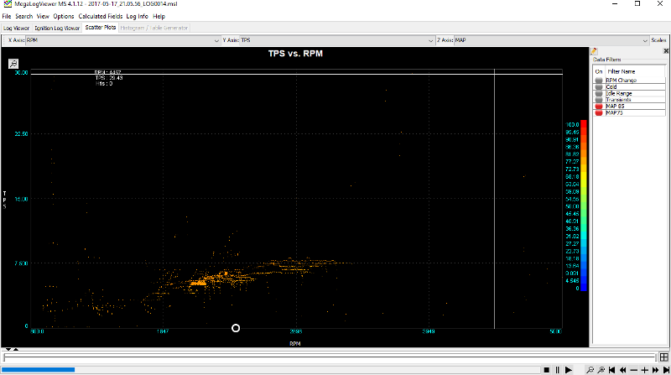Viewport: 671px width, 375px height.
Task: Click the zoom icon at plot top-left
Action: 14,64
